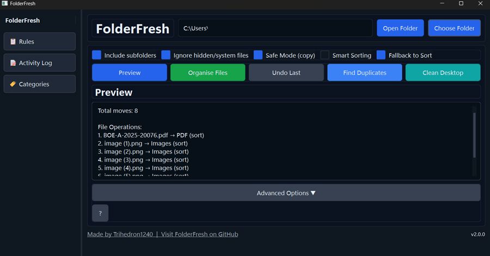Follow the Made by Trihedron1240 link
The image size is (490, 256).
(x=120, y=234)
